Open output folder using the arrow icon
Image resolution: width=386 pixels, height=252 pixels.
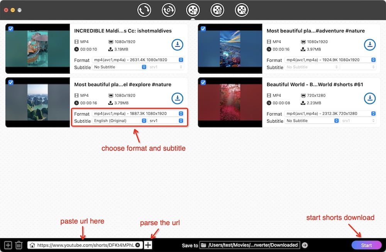(305, 245)
